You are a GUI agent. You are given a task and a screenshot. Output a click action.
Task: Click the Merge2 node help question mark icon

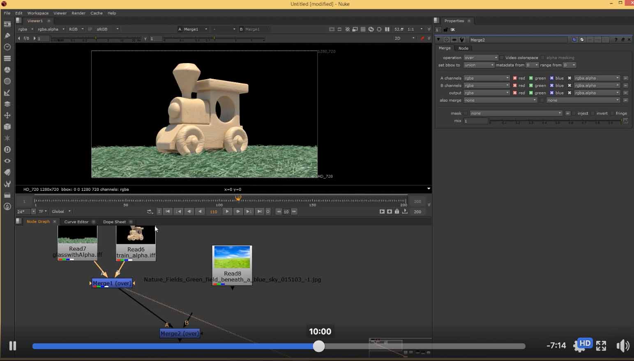tap(616, 40)
